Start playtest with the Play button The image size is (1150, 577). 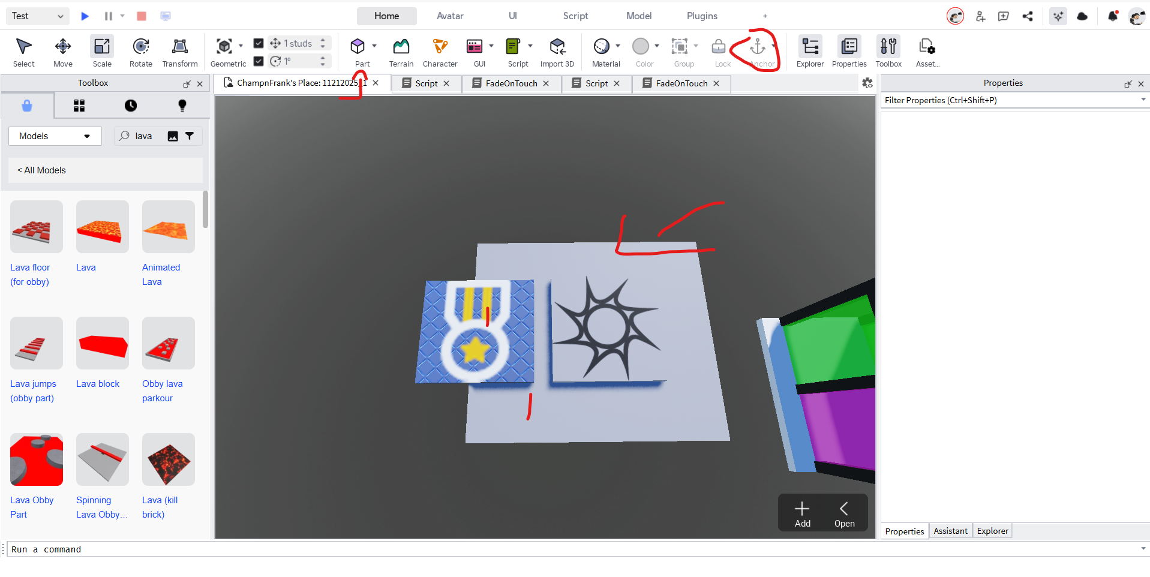(x=85, y=16)
